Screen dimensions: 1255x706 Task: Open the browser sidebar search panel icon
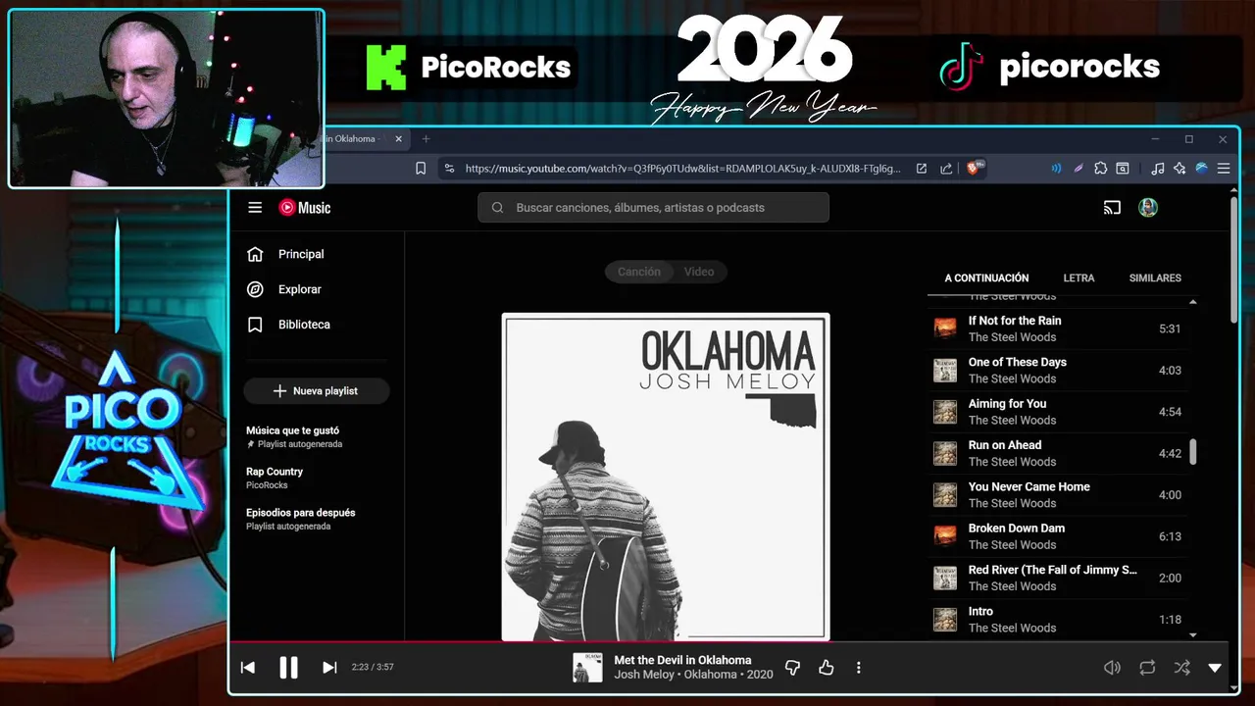coord(1123,169)
